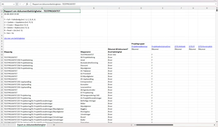Open Läs mer om behörigheter link

coord(14,38)
